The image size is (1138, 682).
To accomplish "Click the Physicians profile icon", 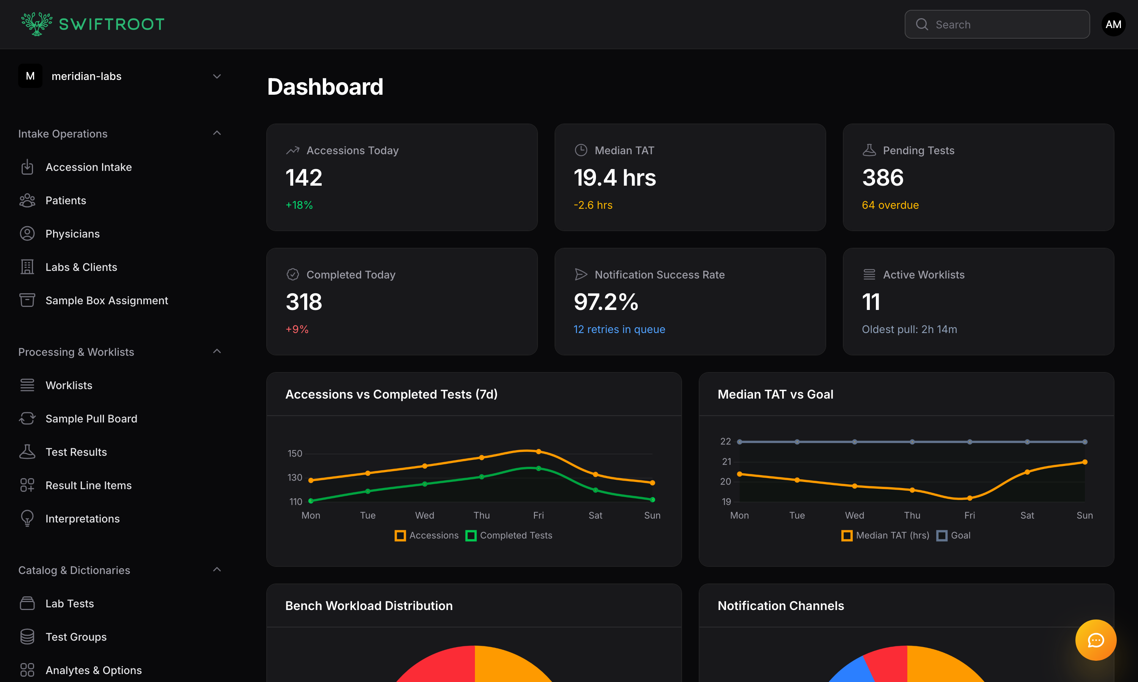I will 28,233.
